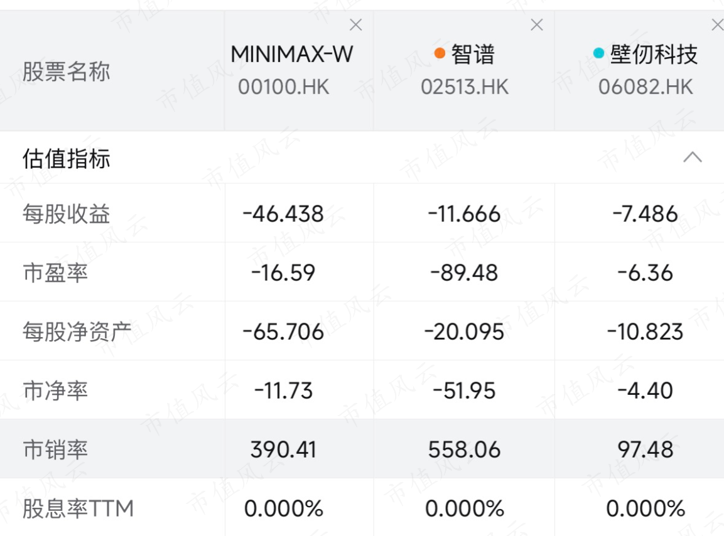This screenshot has height=536, width=724.
Task: Remove MINIMAX-W column with its X icon
Action: [x=355, y=25]
